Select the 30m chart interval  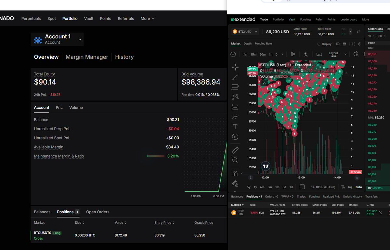263,54
